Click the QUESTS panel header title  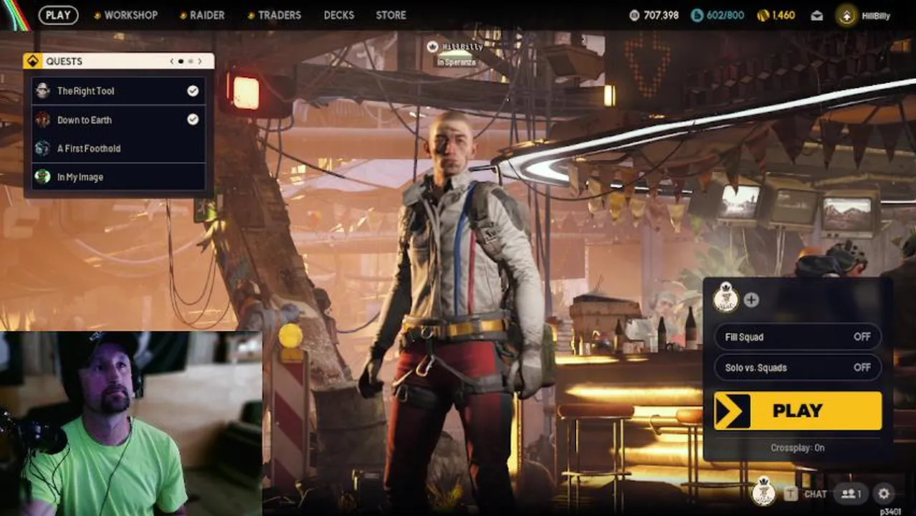(64, 62)
